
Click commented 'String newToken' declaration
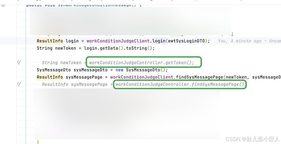[62, 63]
